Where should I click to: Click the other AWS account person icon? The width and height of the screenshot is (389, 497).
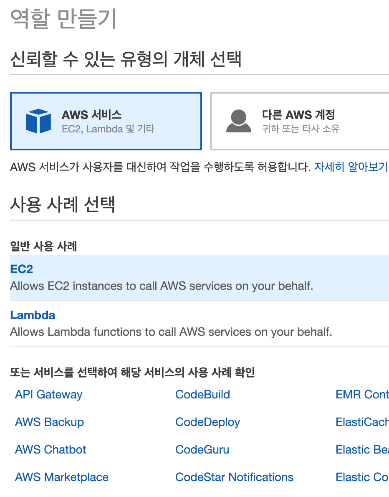pyautogui.click(x=238, y=121)
